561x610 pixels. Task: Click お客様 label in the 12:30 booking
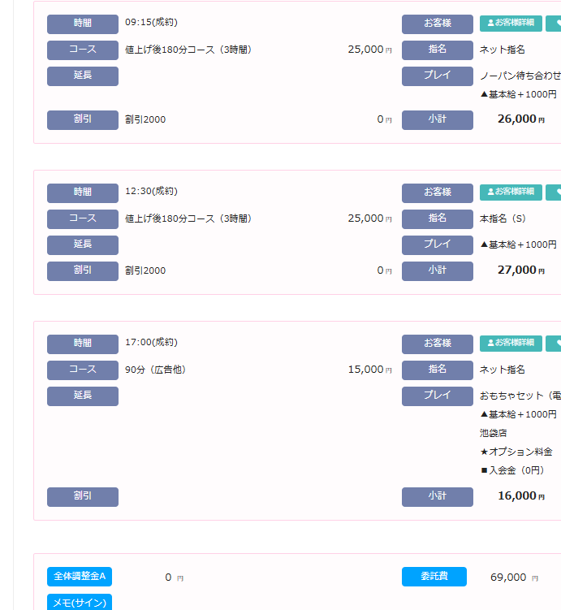(x=437, y=193)
